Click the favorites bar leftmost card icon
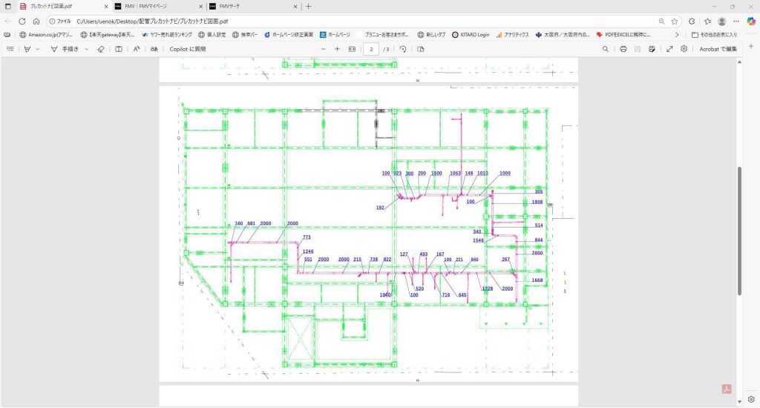This screenshot has width=760, height=408. 7,35
